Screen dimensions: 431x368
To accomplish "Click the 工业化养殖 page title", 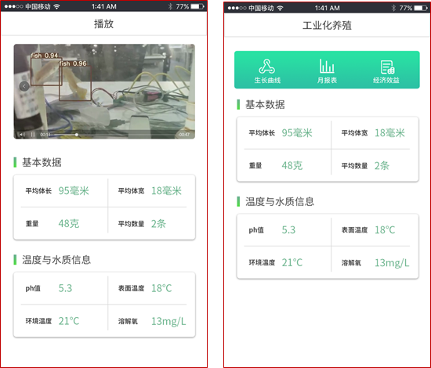I will [x=327, y=25].
